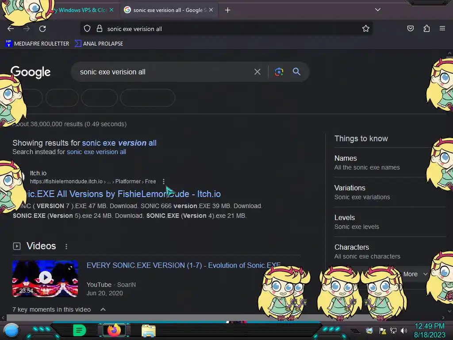Open the File Explorer taskbar icon

point(149,331)
